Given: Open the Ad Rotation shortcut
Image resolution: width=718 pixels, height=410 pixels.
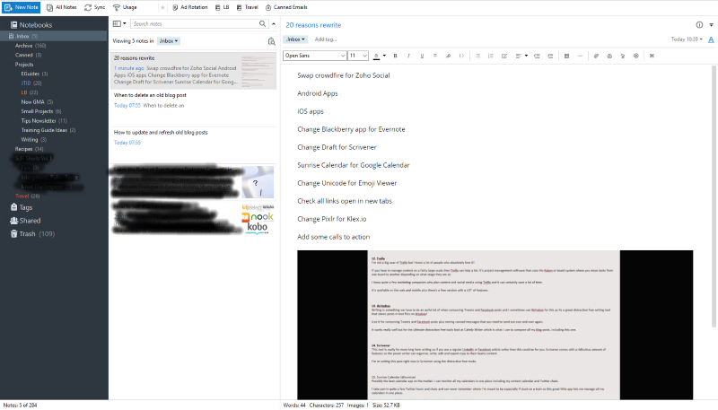Looking at the screenshot, I should coord(190,7).
